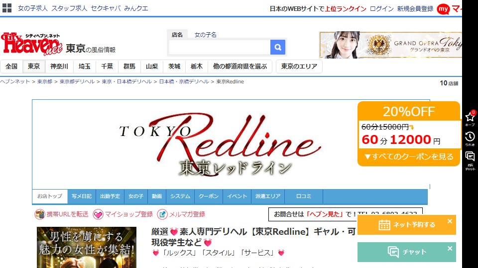The width and height of the screenshot is (478, 268).
Task: Open 東京のエリア selector
Action: click(299, 67)
